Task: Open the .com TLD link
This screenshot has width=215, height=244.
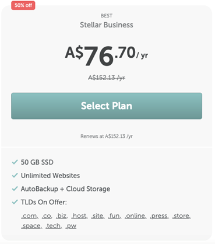Action: 30,216
